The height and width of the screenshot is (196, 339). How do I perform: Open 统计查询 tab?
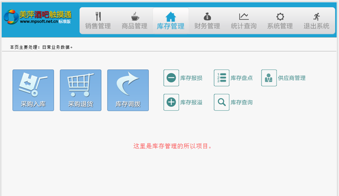point(244,21)
